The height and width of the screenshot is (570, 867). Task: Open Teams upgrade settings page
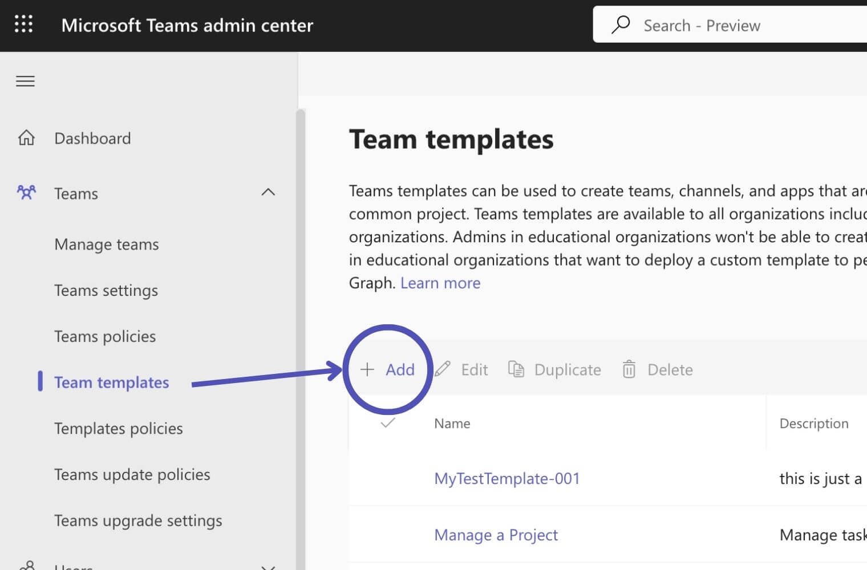[138, 520]
